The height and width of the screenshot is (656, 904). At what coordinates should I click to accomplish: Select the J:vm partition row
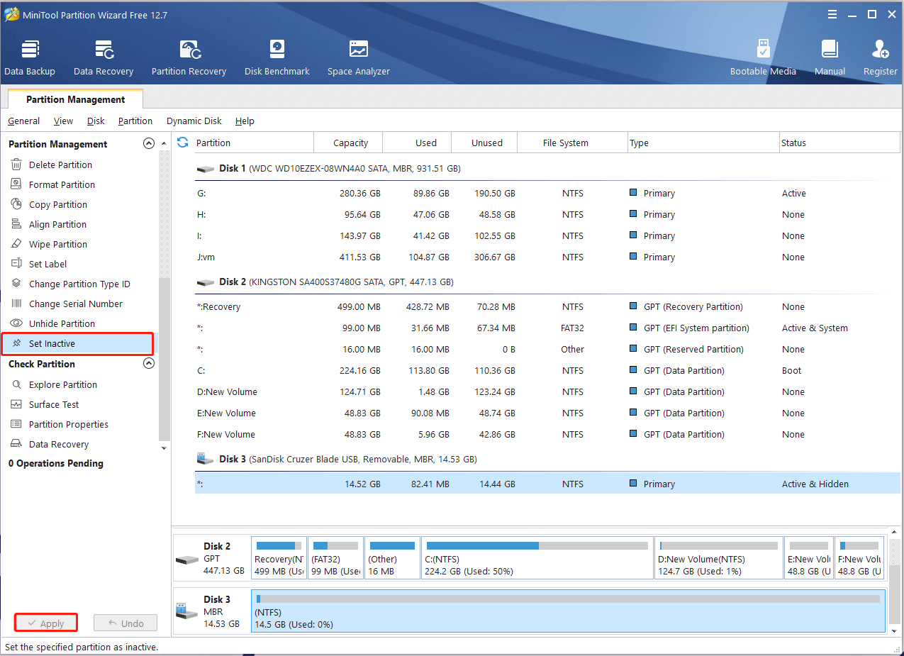[547, 257]
